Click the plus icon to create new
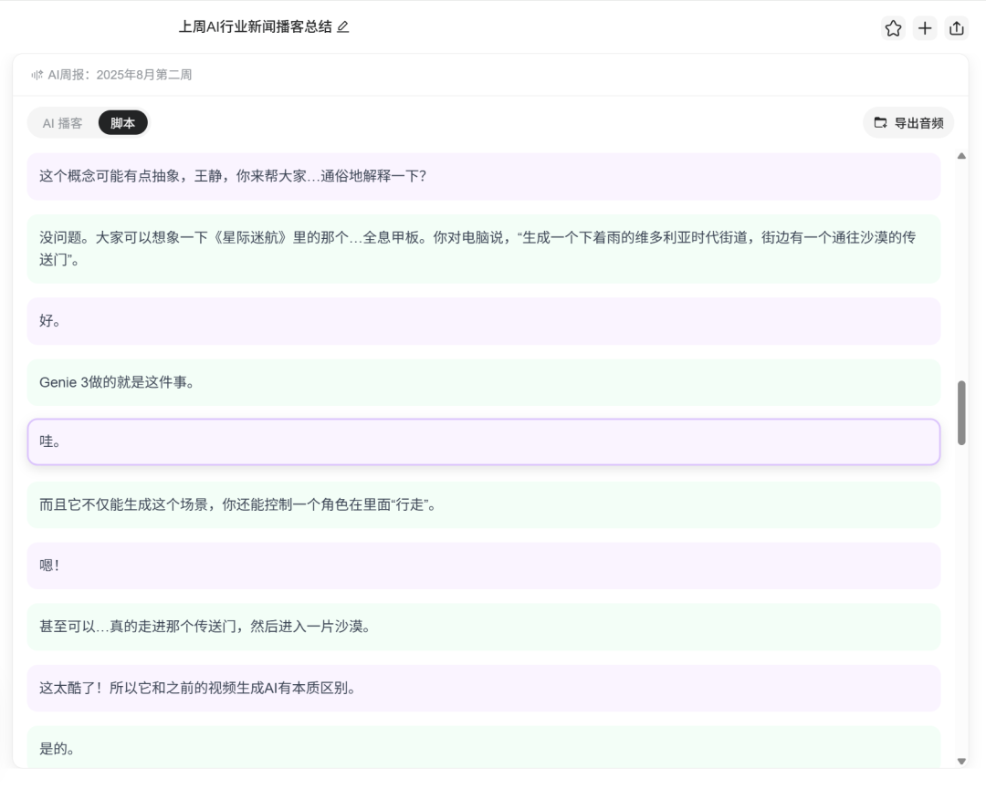Screen dimensions: 986x789 click(x=925, y=29)
